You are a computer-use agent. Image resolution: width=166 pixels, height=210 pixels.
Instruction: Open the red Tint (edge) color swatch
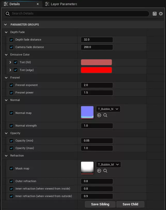pos(96,70)
